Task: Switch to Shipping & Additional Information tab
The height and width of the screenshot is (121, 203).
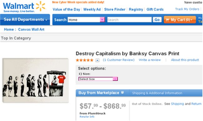Action: (x=157, y=93)
